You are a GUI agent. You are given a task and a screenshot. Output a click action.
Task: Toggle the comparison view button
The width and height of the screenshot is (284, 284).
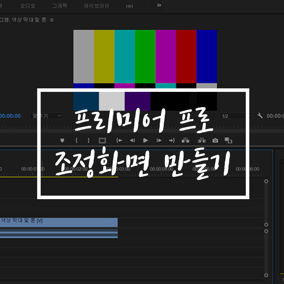[x=228, y=140]
